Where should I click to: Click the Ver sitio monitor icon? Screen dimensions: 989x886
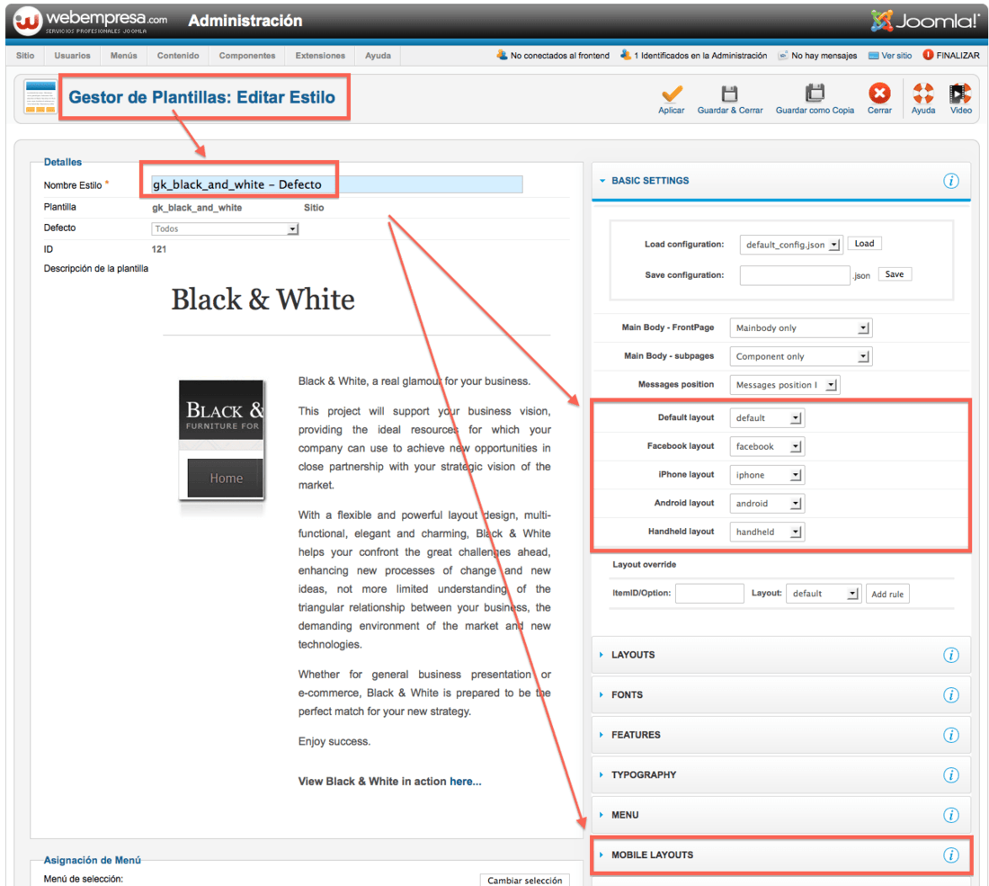click(874, 56)
